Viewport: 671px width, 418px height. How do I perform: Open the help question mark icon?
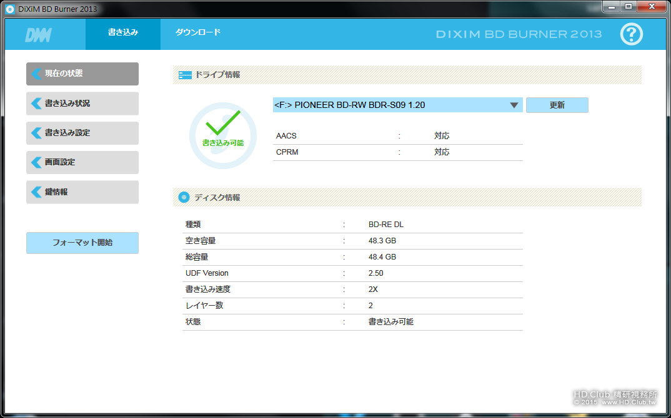(x=631, y=34)
